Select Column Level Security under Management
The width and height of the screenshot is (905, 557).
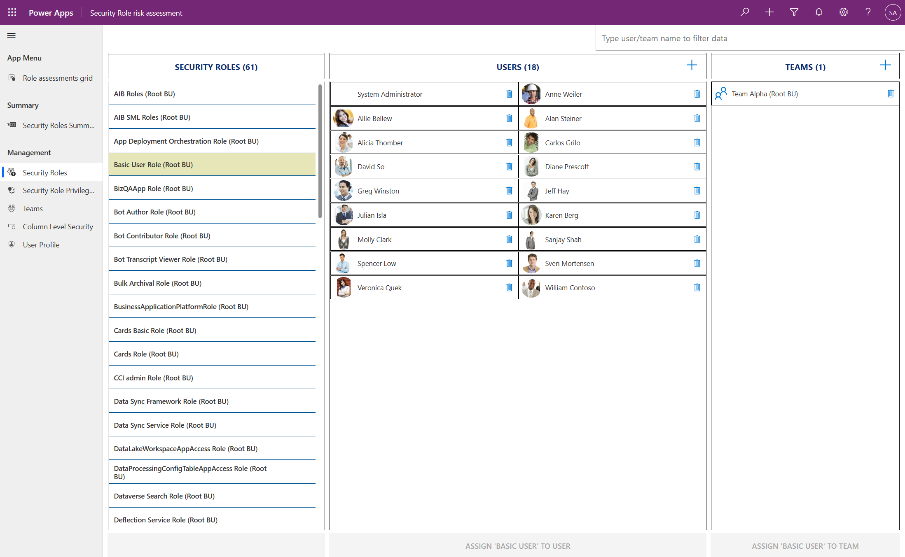pos(58,226)
